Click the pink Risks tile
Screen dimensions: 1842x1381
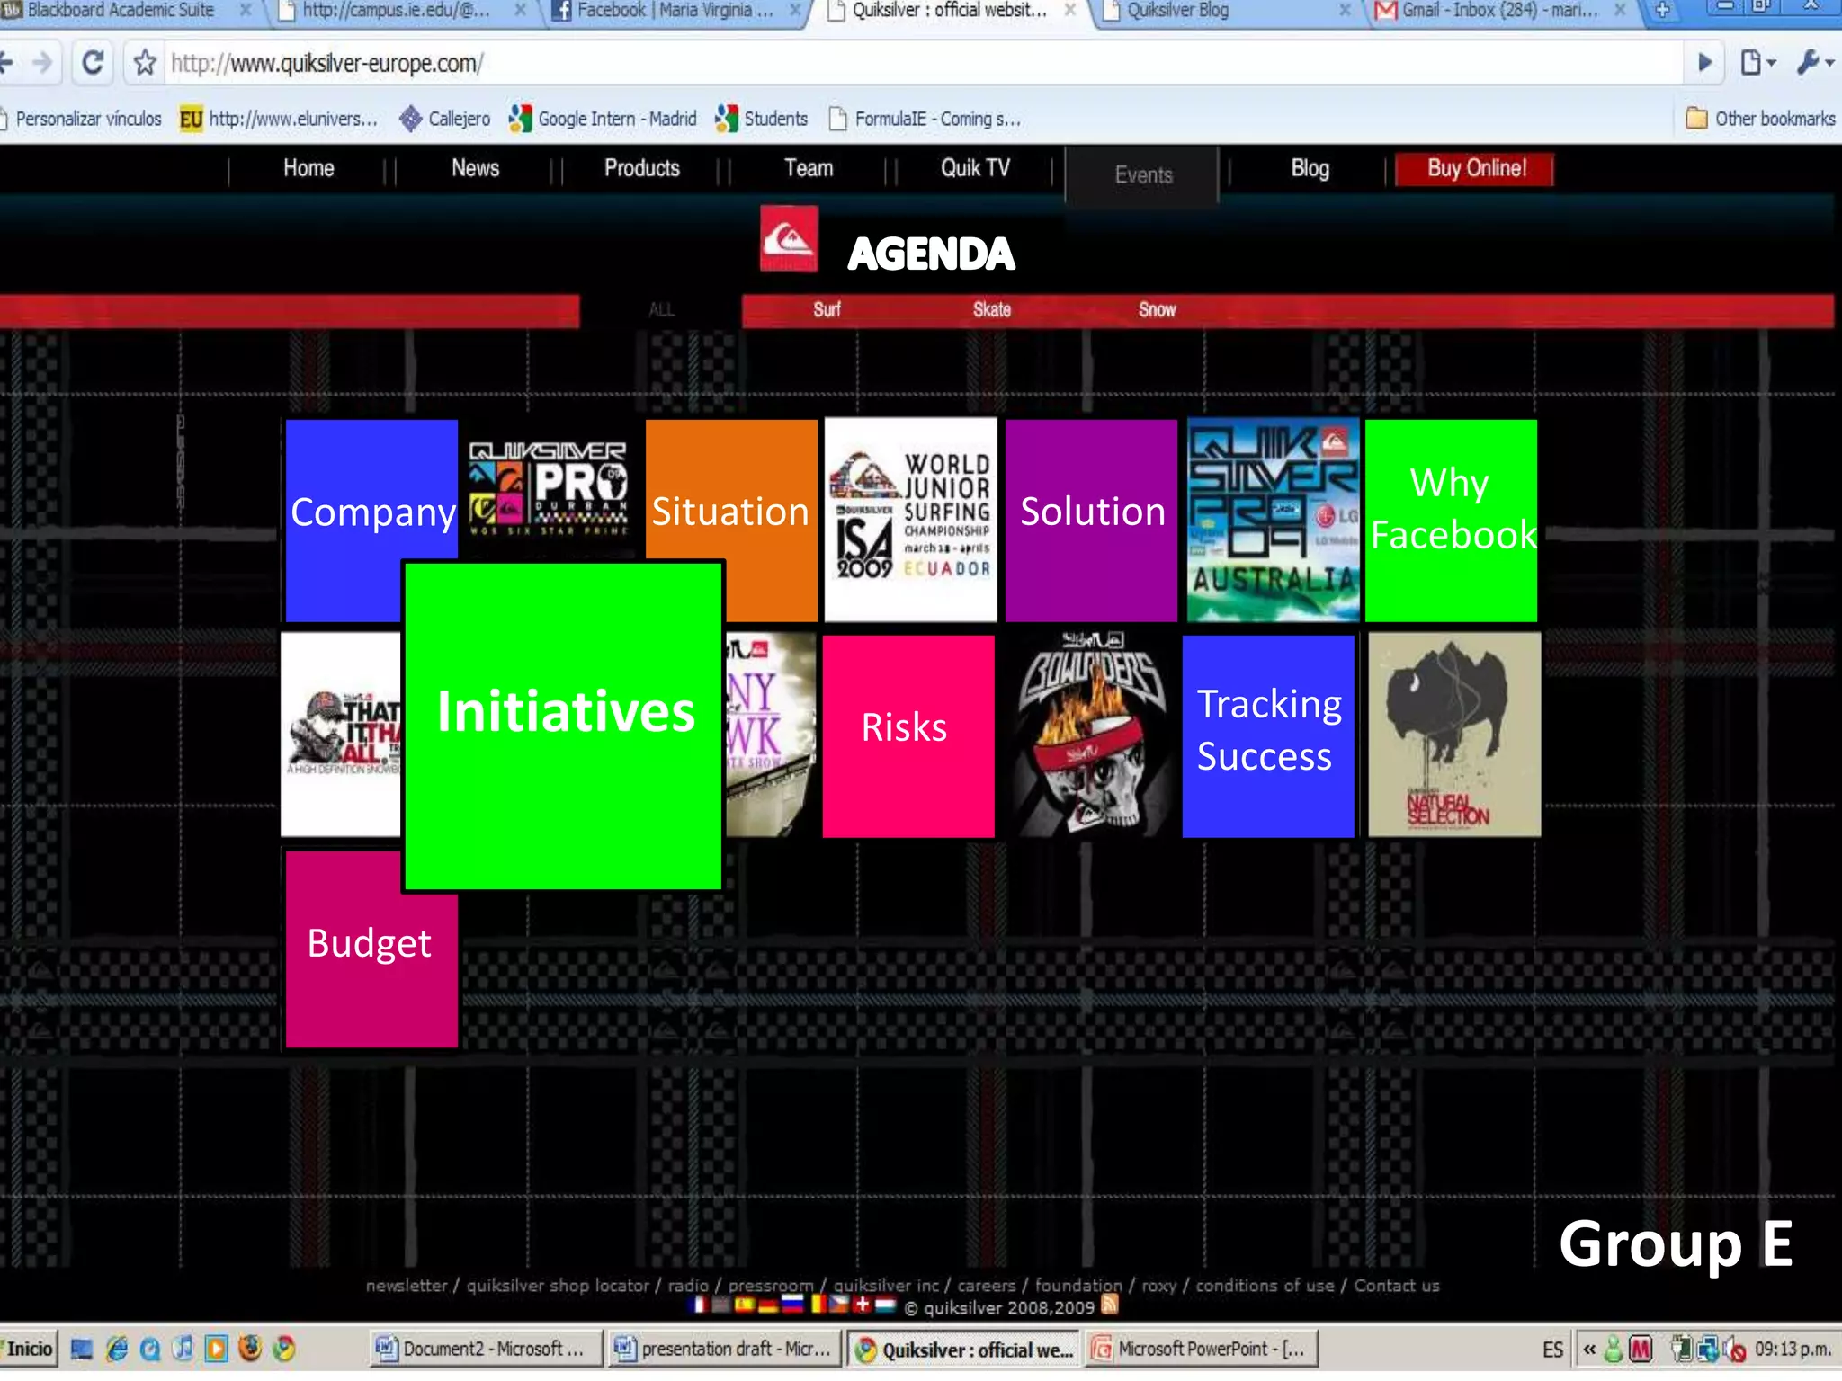(908, 737)
